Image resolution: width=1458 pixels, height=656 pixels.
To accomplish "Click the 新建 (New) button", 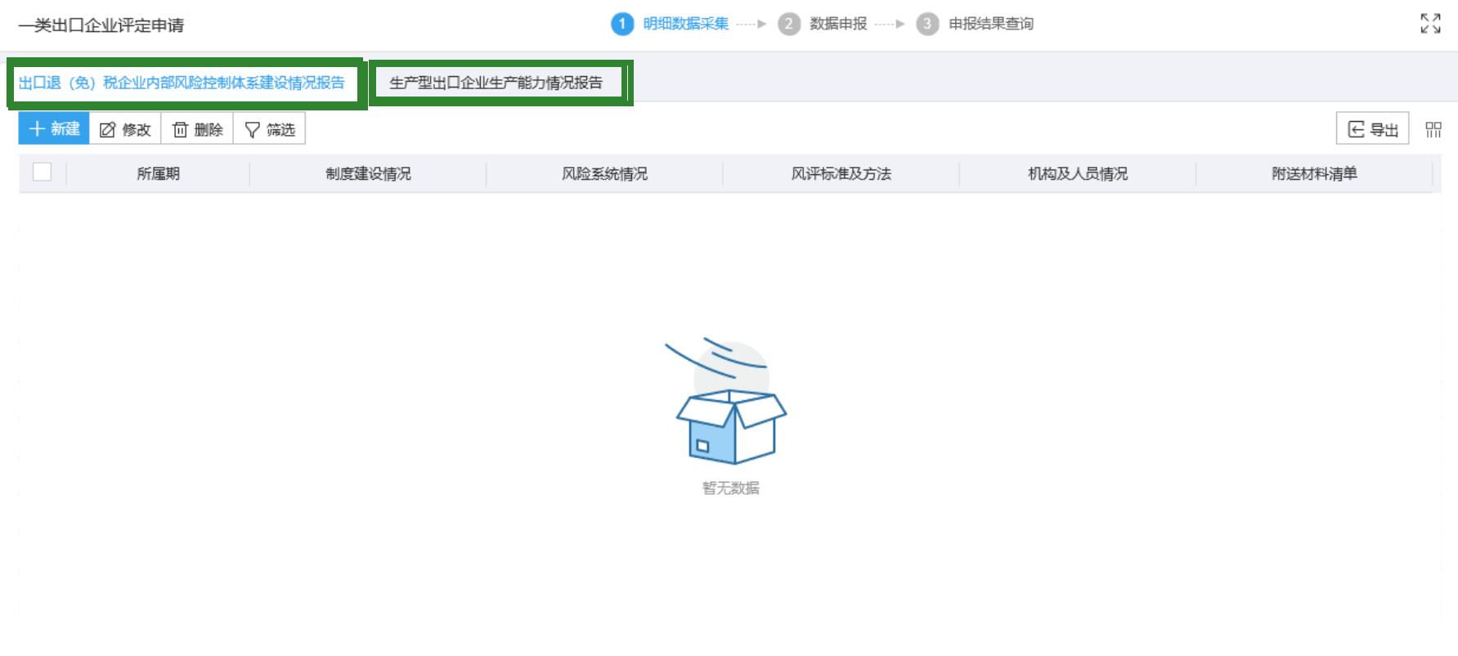I will coord(54,129).
